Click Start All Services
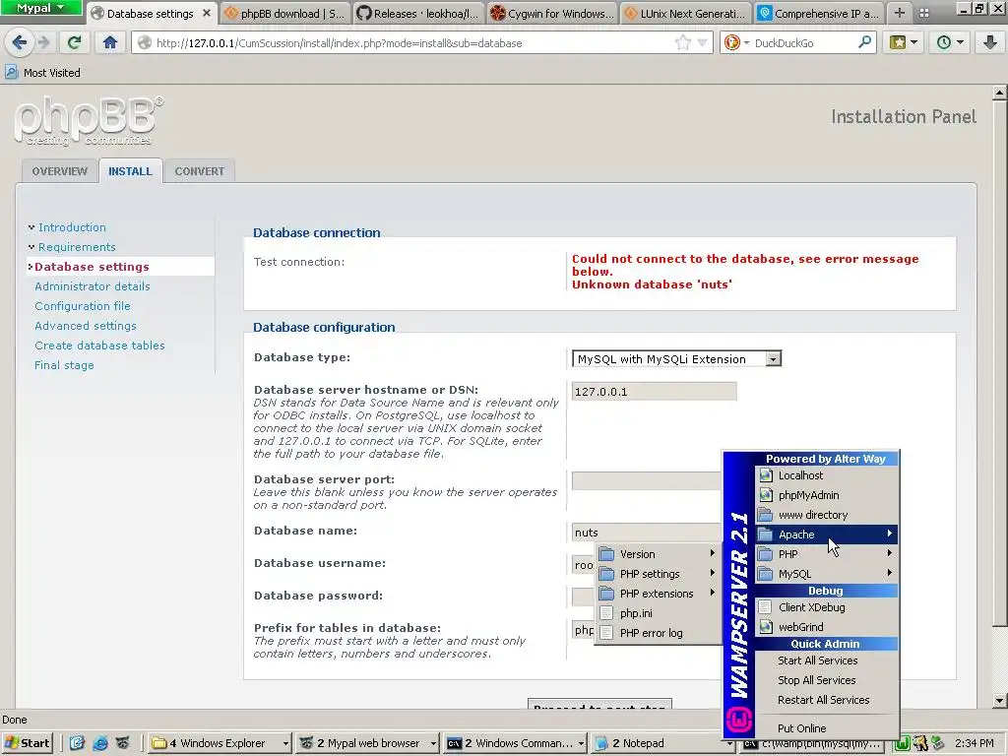The width and height of the screenshot is (1008, 756). (x=826, y=661)
